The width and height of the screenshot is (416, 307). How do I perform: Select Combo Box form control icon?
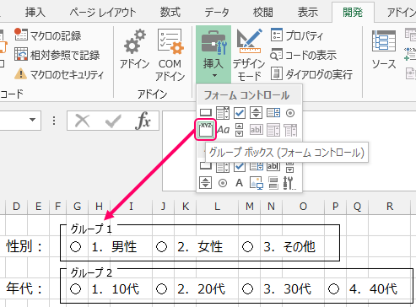[x=223, y=113]
